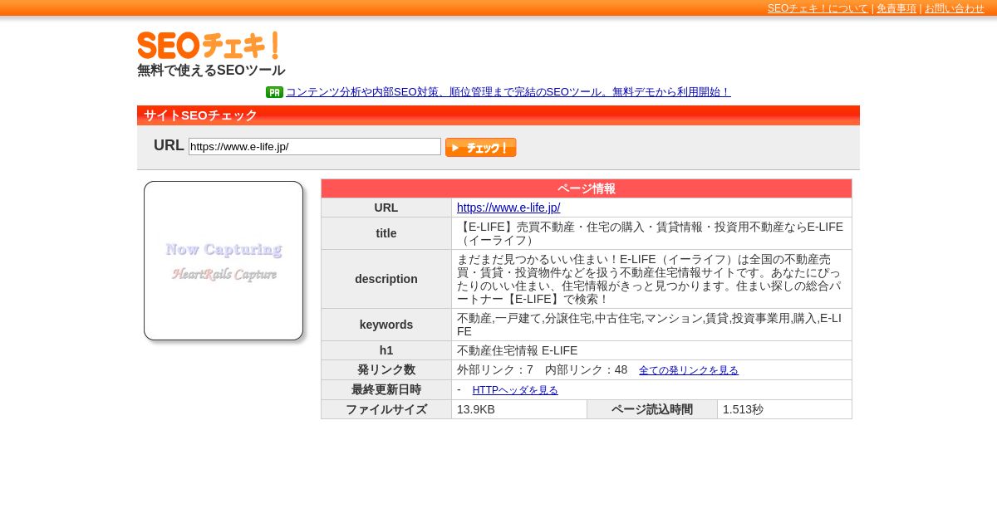Click the keywords row label

[x=386, y=325]
